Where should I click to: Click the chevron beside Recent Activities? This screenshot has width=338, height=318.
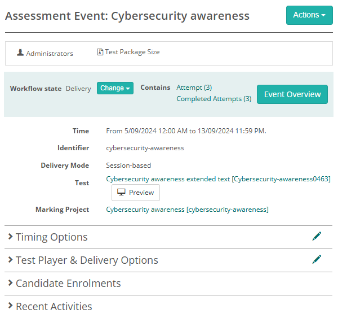tap(10, 306)
